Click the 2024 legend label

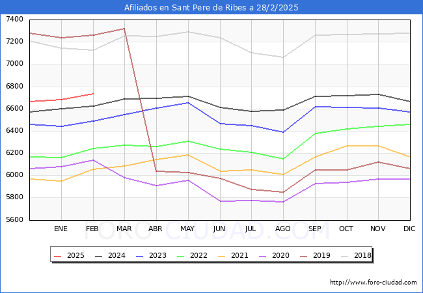point(116,255)
